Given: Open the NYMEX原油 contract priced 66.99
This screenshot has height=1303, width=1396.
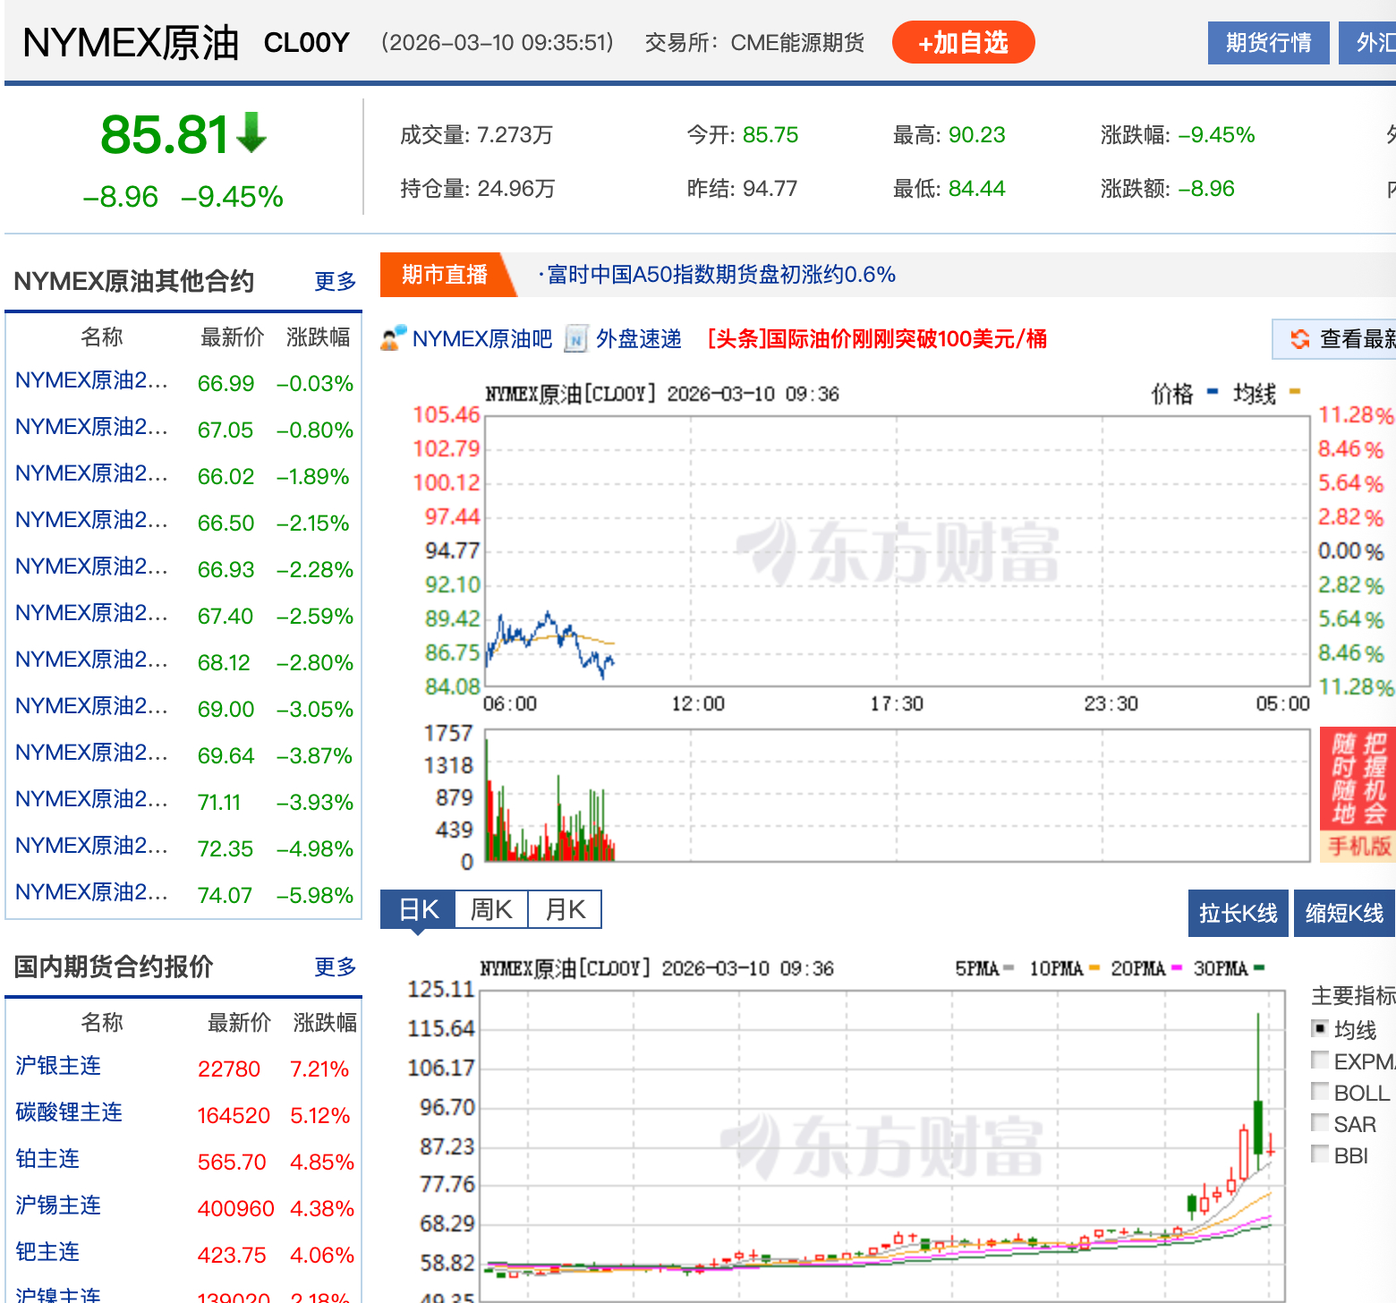Looking at the screenshot, I should pyautogui.click(x=91, y=382).
